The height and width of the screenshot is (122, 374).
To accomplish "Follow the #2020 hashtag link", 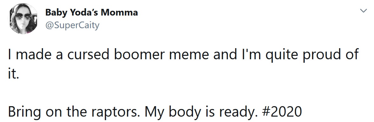I will 282,111.
